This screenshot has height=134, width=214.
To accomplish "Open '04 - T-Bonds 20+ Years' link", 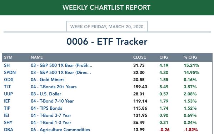I will point(54,87).
